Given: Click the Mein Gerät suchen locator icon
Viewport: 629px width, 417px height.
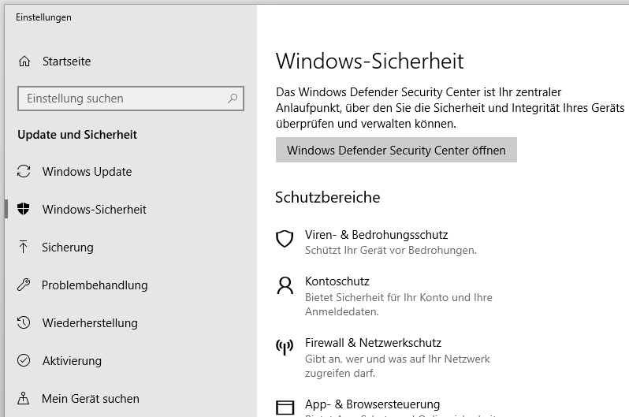Looking at the screenshot, I should point(24,398).
